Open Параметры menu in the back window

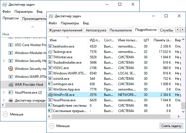(x=24, y=12)
